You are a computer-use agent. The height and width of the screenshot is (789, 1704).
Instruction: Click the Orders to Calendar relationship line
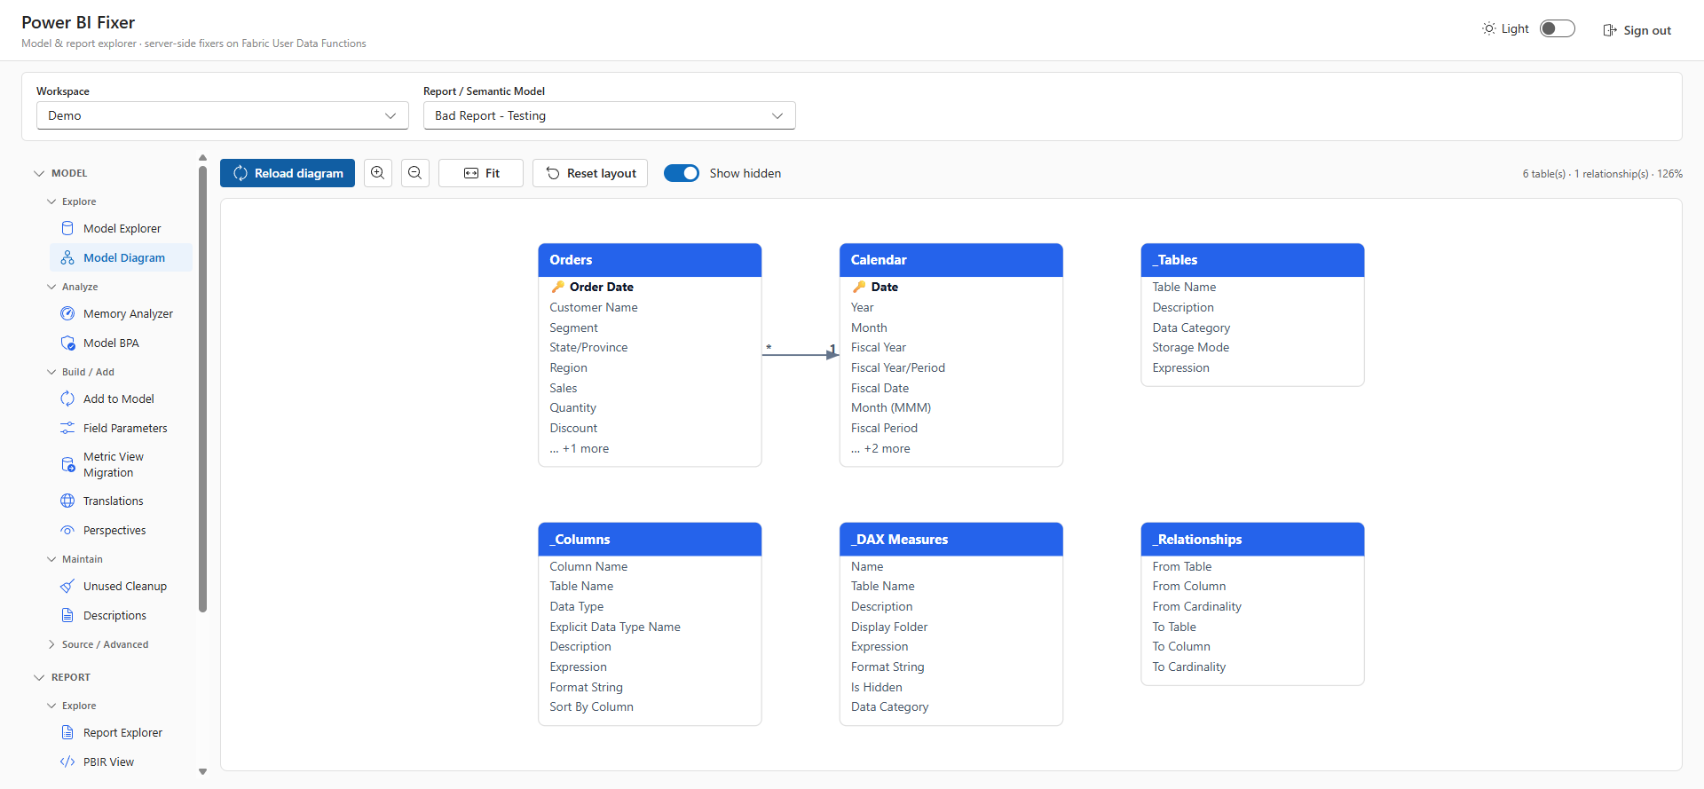[801, 355]
